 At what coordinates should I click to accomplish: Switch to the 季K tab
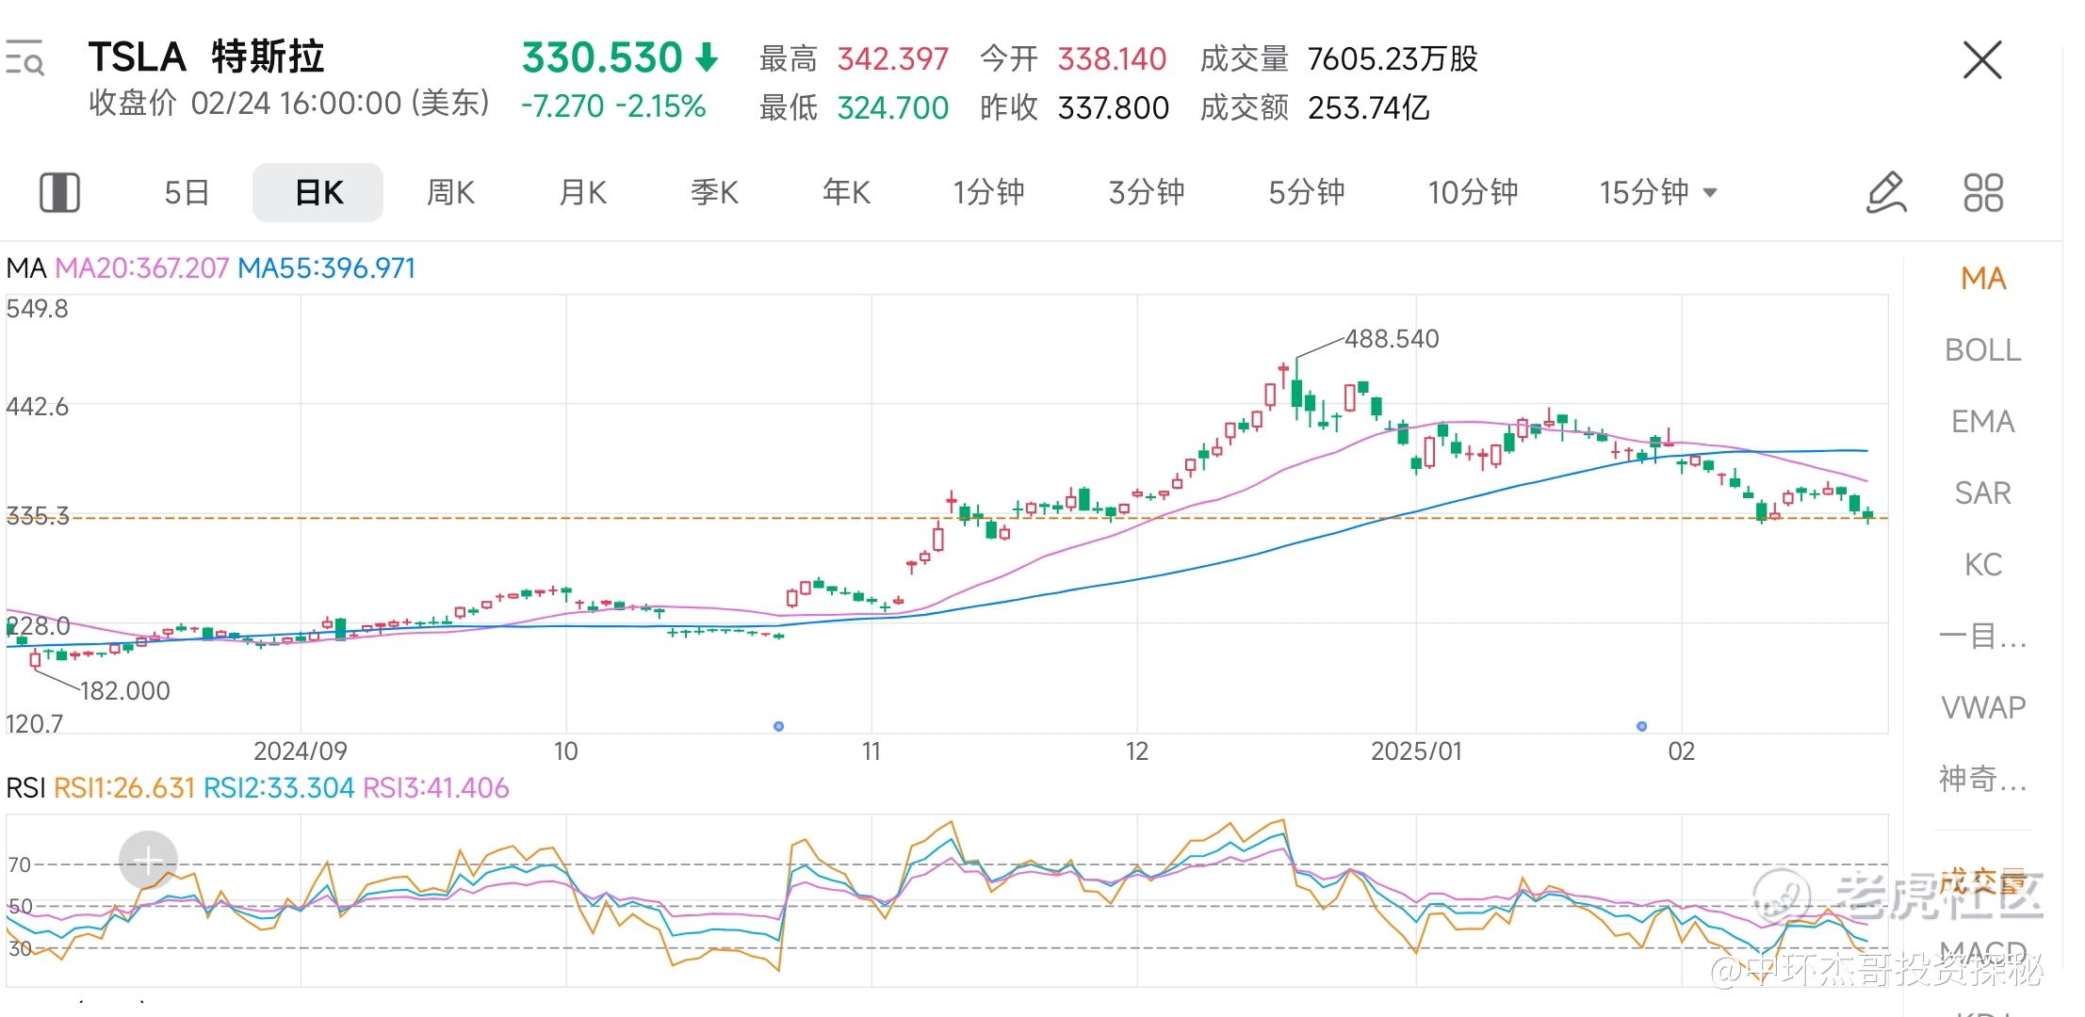click(714, 193)
